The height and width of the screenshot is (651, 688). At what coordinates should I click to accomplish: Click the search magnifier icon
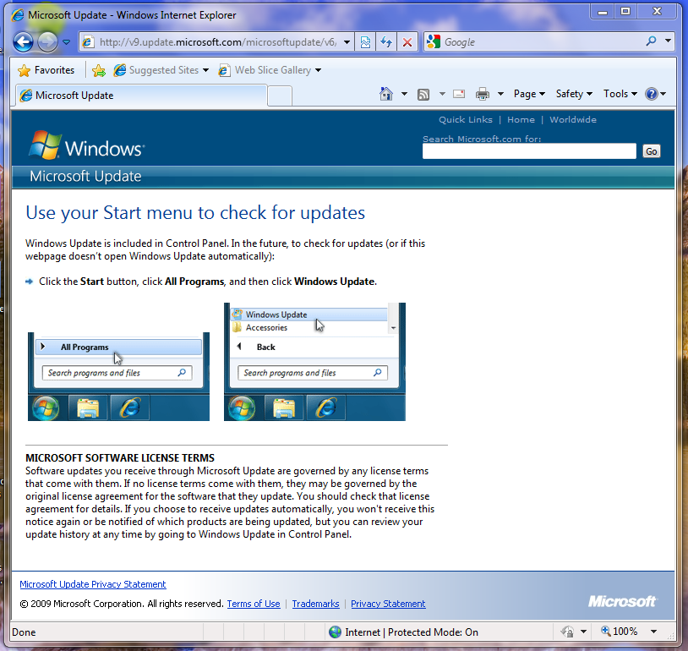pyautogui.click(x=651, y=41)
